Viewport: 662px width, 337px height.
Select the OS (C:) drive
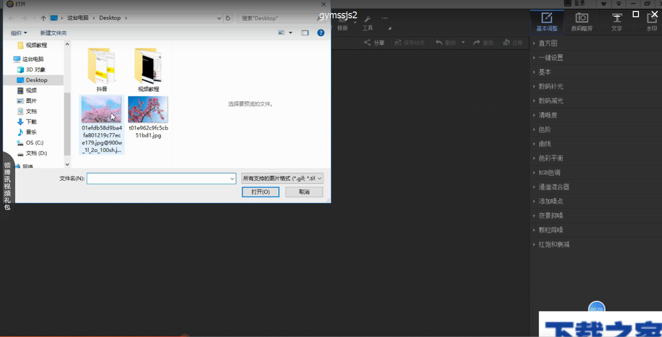click(x=35, y=143)
